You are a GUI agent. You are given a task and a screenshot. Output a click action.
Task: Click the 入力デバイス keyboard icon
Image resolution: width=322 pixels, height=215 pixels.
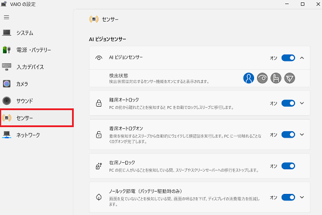[x=6, y=67]
